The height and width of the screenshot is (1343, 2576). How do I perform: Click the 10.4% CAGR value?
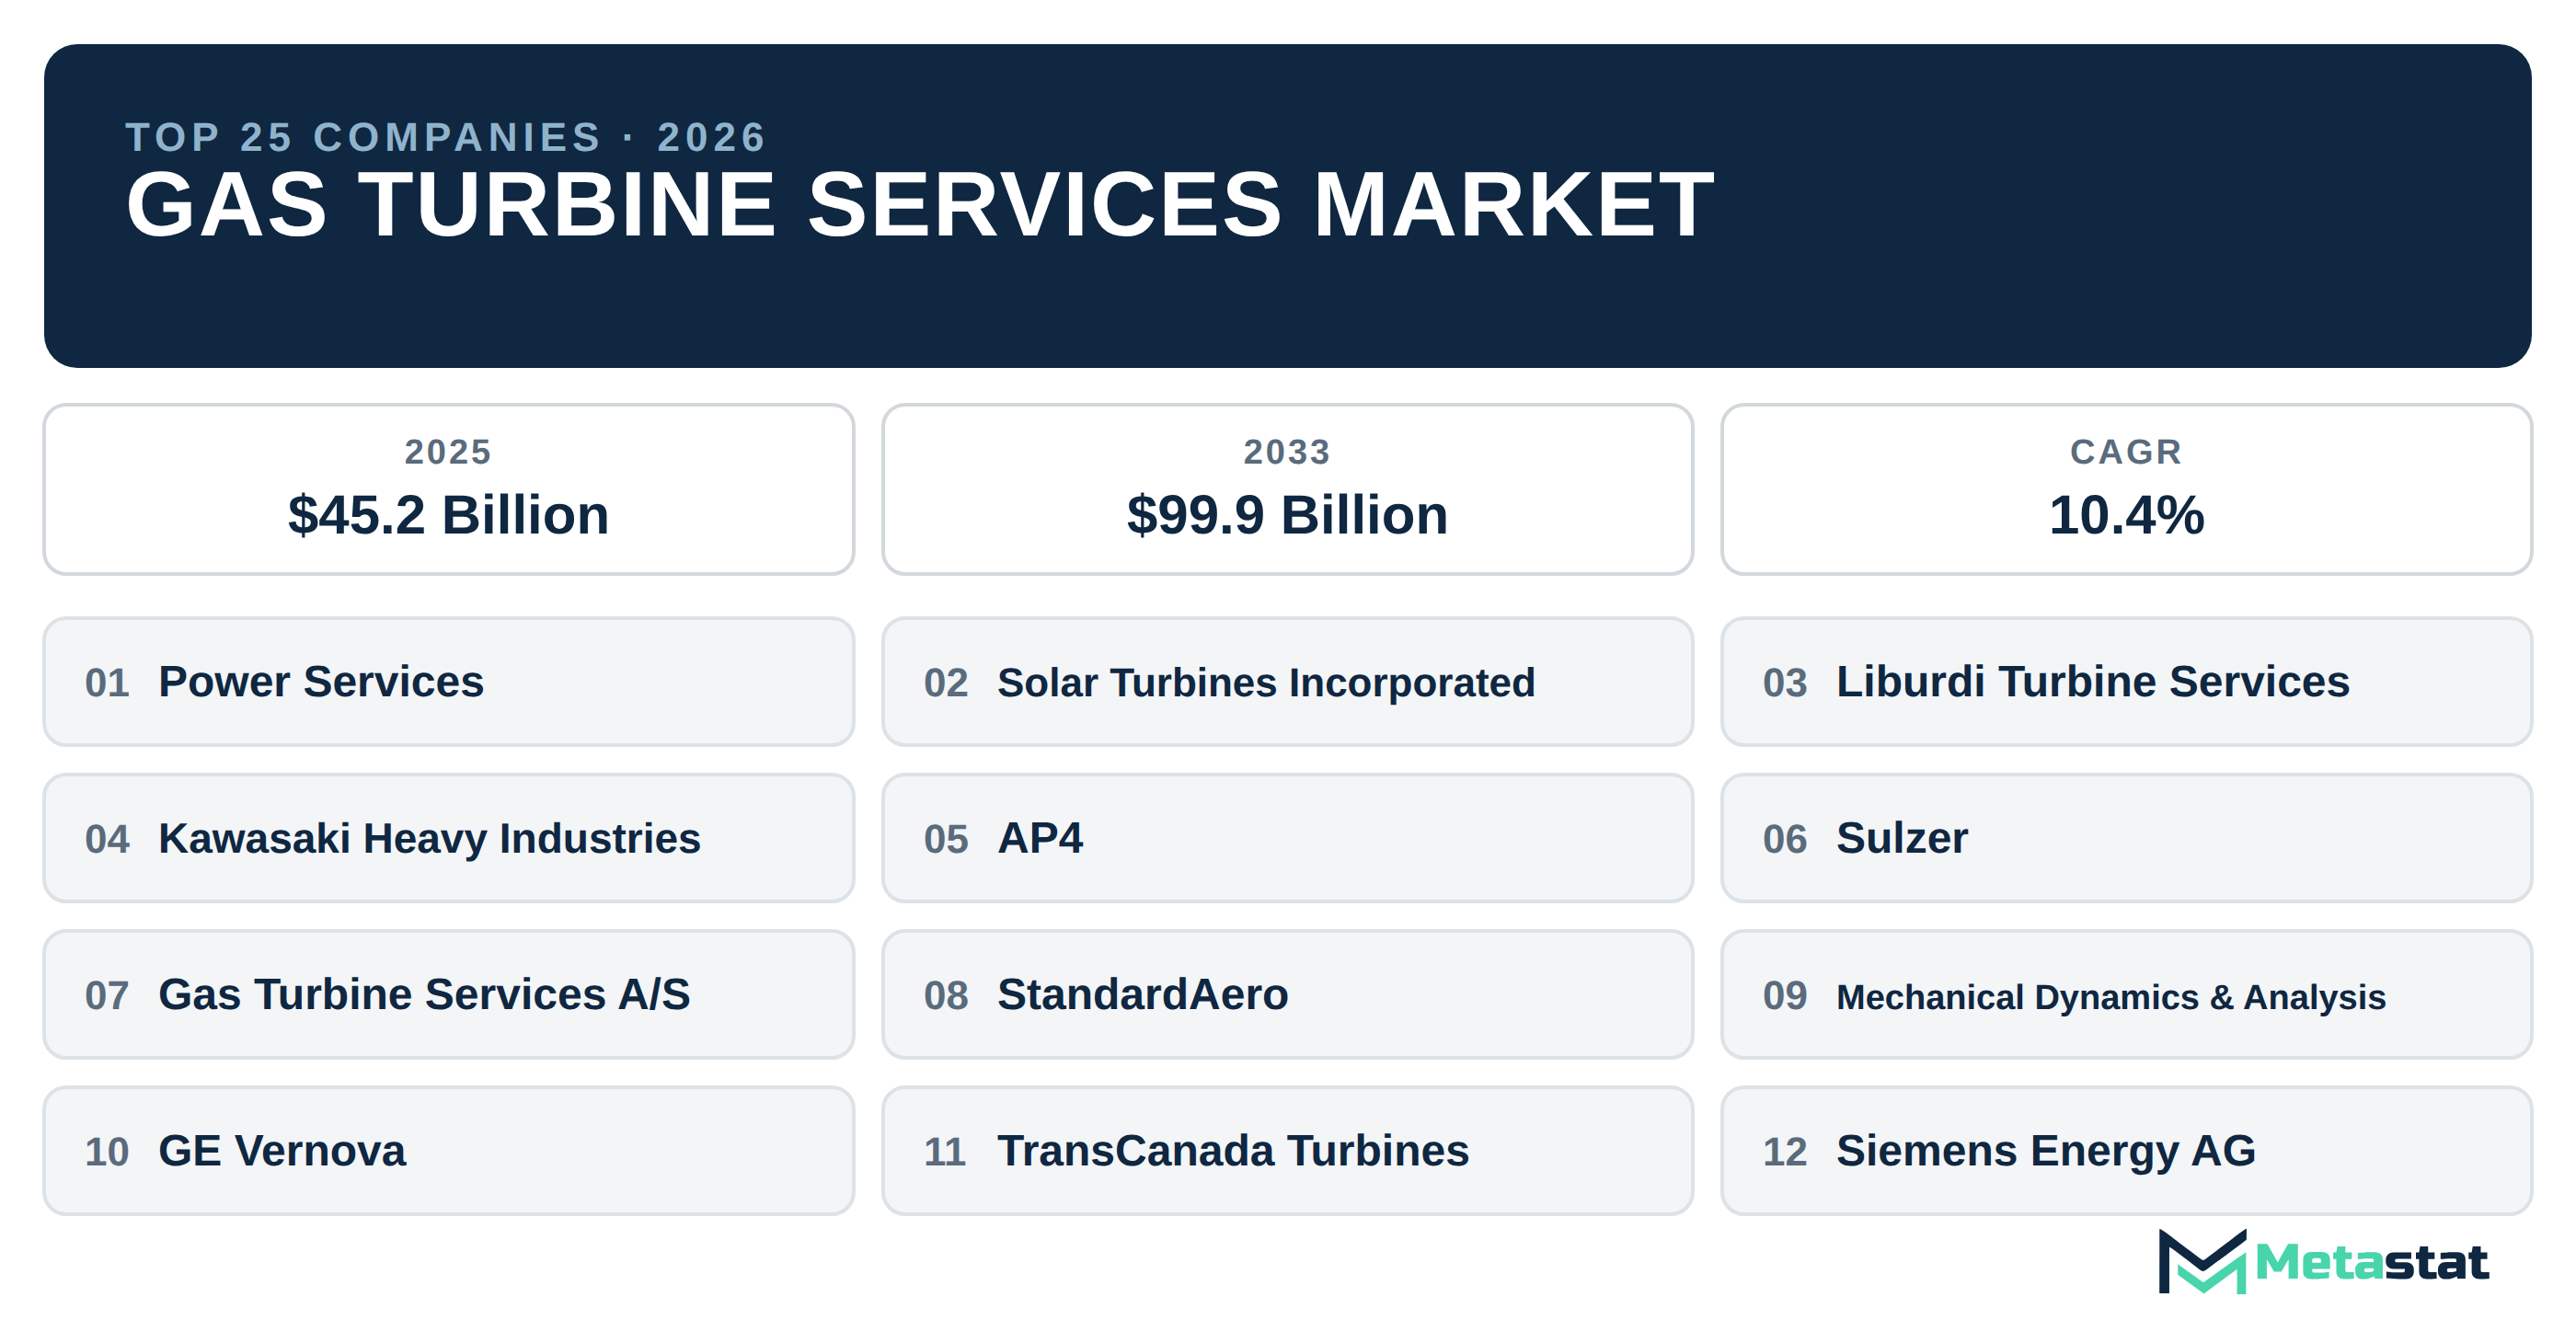tap(2126, 515)
